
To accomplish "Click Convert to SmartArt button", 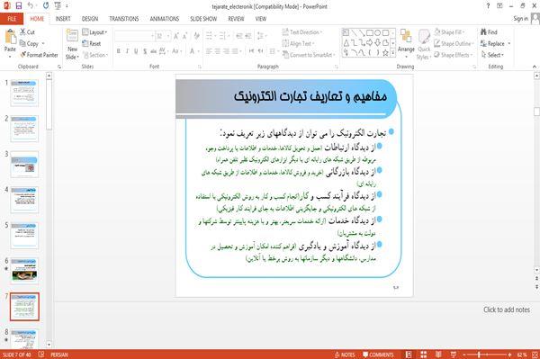I will [308, 55].
